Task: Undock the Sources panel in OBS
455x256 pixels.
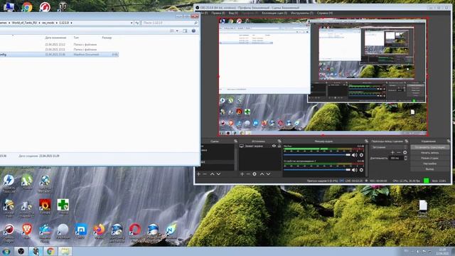Action: [x=279, y=141]
